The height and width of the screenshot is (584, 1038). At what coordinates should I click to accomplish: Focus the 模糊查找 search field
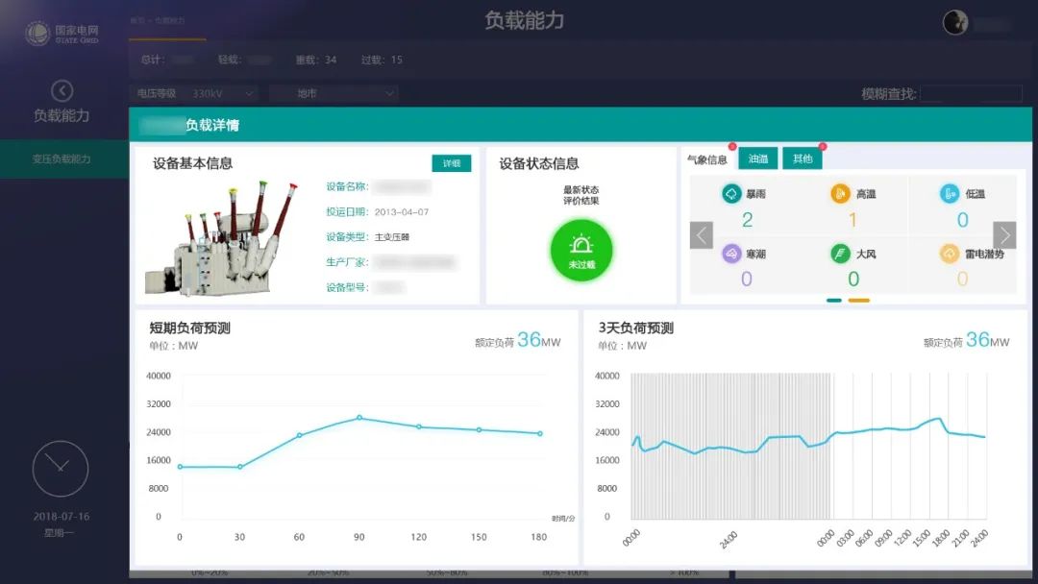point(971,94)
